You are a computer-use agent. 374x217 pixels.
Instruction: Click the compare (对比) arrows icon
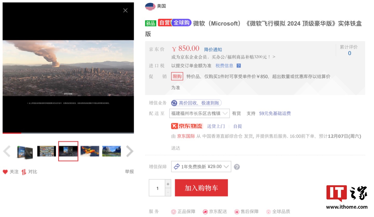(24, 172)
